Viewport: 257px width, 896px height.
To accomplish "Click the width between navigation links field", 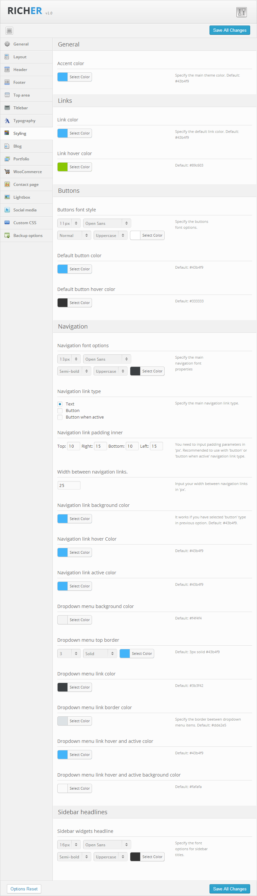I will pos(69,485).
